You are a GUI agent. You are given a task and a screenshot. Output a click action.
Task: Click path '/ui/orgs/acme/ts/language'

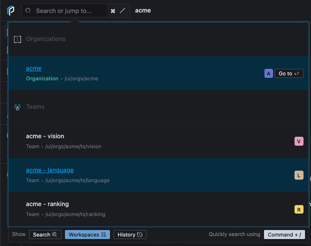coord(77,181)
